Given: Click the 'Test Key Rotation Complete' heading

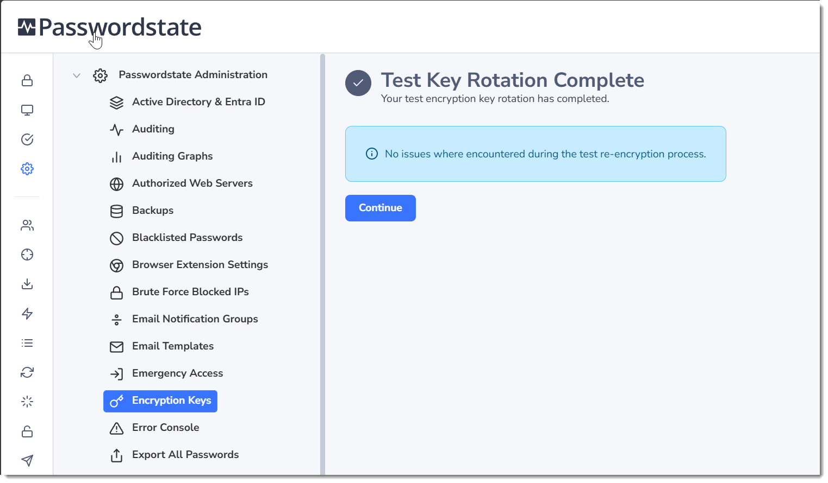Looking at the screenshot, I should (513, 80).
